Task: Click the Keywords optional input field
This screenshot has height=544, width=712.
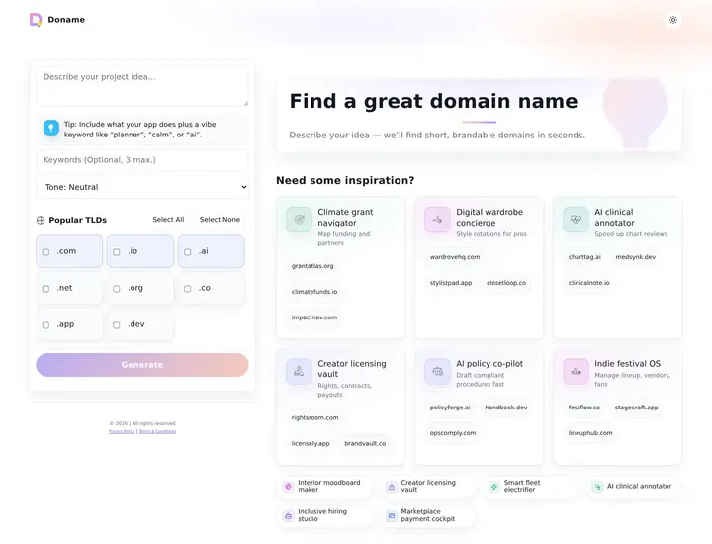Action: click(142, 160)
